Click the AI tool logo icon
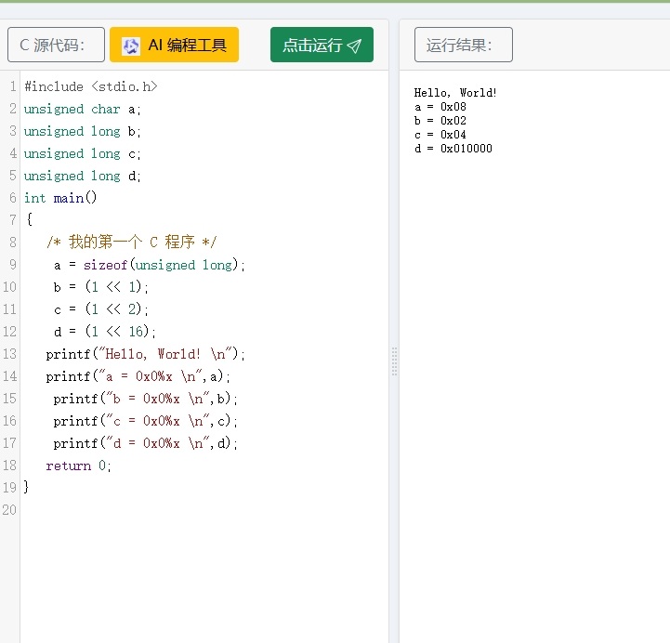The width and height of the screenshot is (670, 643). point(131,46)
